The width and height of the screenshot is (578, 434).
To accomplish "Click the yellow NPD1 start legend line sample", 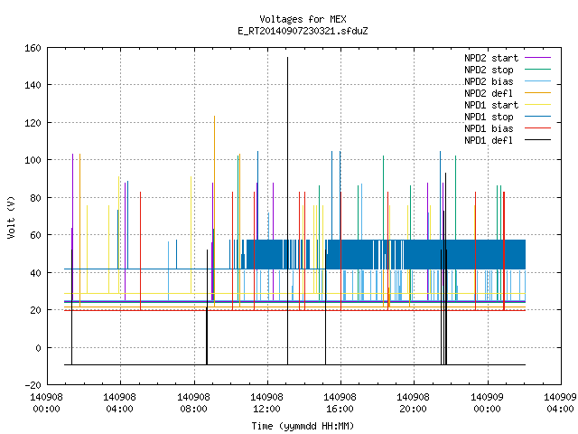I will point(538,105).
